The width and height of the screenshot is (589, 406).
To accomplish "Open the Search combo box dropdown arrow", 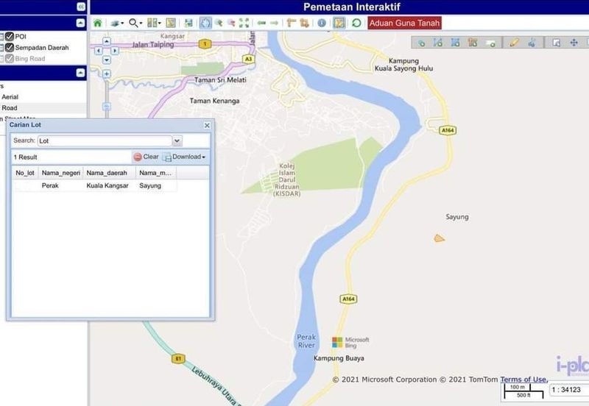I will coord(177,140).
